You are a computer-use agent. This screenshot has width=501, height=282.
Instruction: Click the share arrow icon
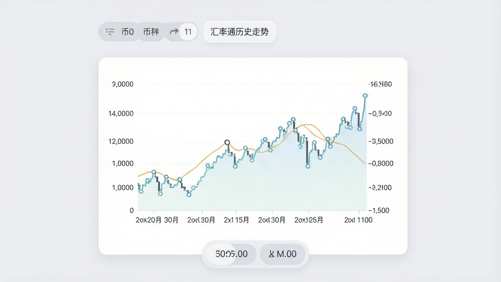(x=174, y=32)
